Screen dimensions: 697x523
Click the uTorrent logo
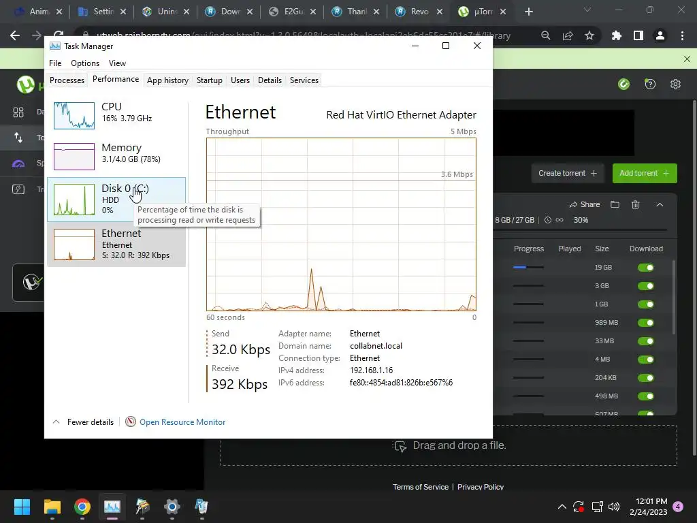tap(26, 84)
